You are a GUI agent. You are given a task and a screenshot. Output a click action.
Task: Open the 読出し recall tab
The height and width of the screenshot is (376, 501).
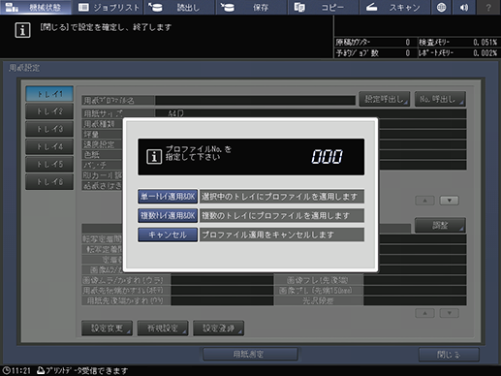point(179,7)
